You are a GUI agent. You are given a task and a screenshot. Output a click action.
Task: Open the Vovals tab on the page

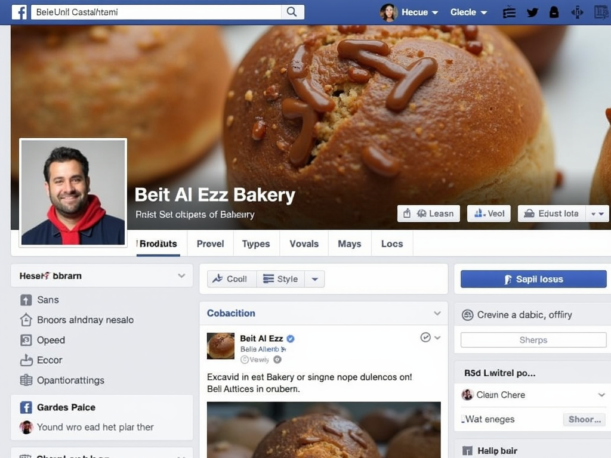(304, 243)
